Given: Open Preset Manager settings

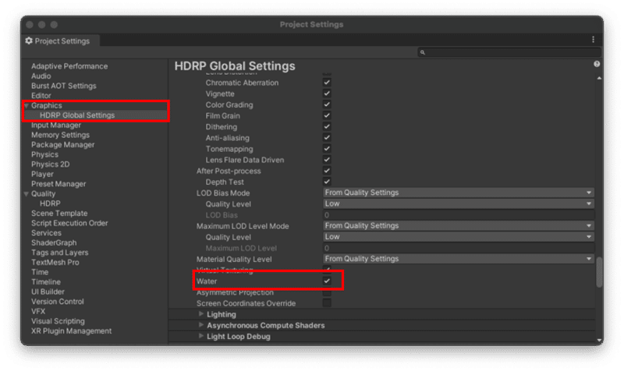Looking at the screenshot, I should click(58, 184).
